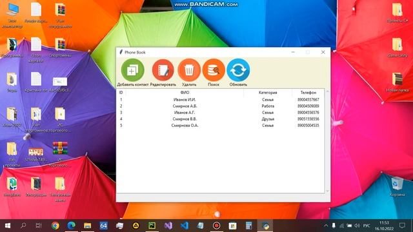This screenshot has width=413, height=232.
Task: Select the Игры desktop folder
Action: tap(12, 82)
